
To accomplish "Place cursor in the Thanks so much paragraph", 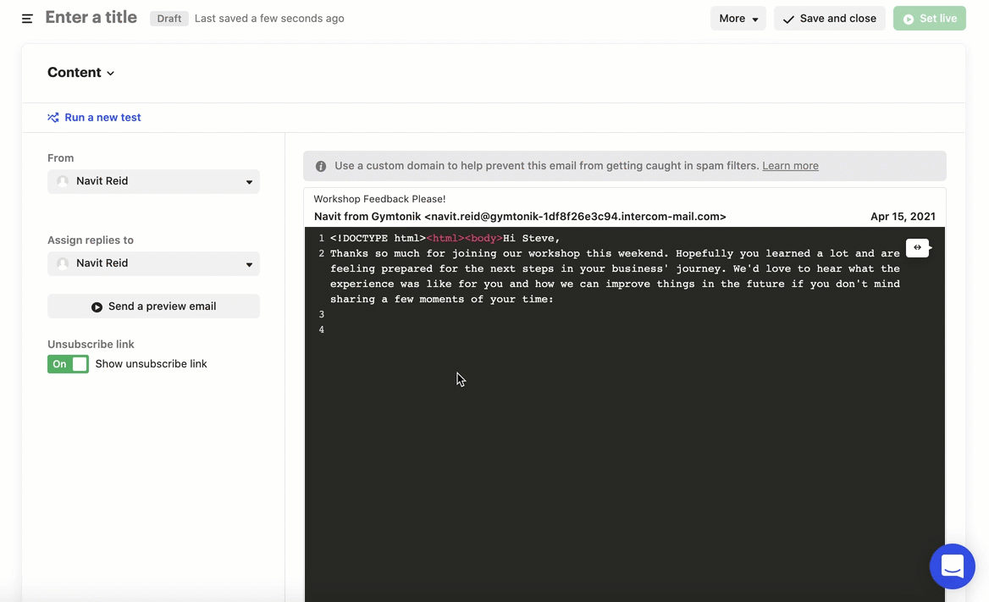I will (x=615, y=276).
